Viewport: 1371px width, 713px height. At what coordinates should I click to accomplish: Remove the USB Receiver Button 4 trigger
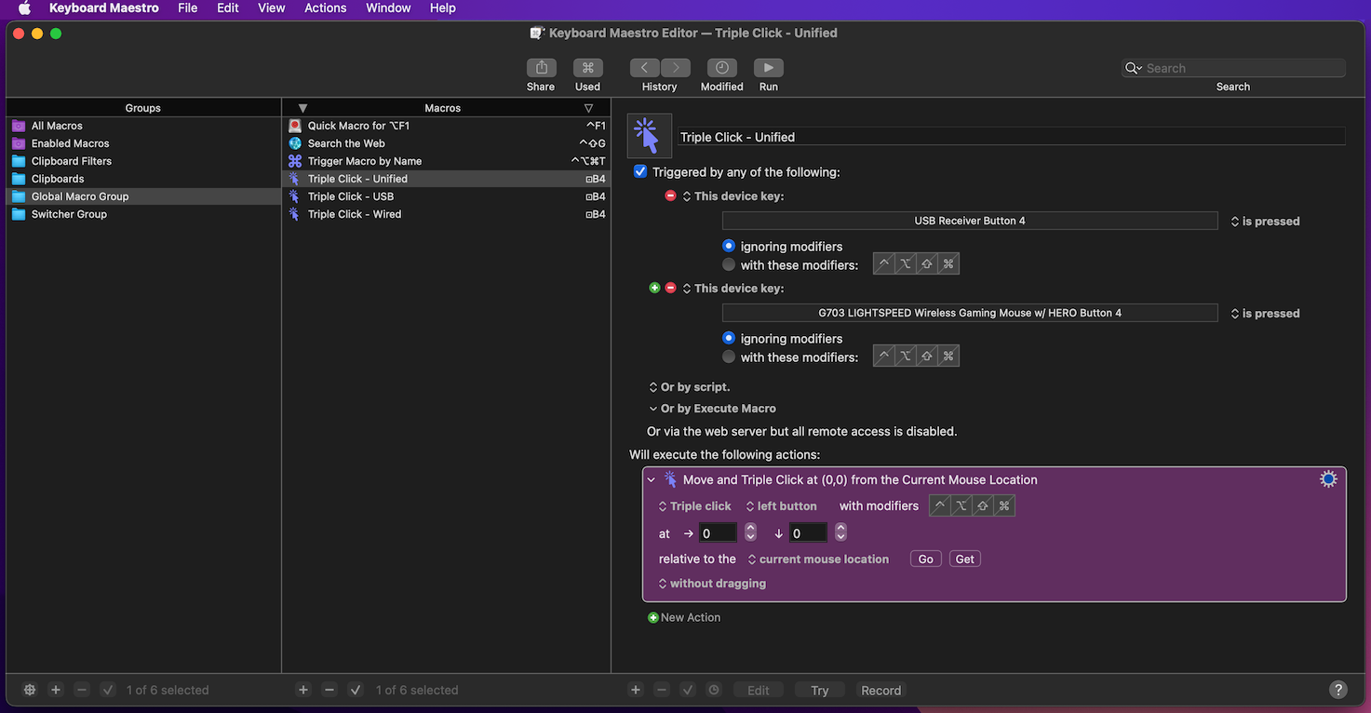pyautogui.click(x=670, y=196)
